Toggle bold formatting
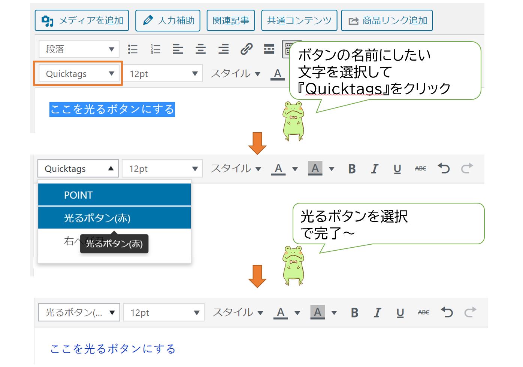Screen dimensions: 523x367 [351, 168]
